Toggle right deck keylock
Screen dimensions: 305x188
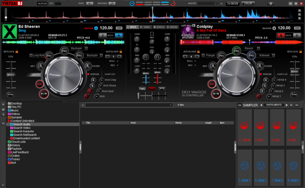pyautogui.click(x=300, y=51)
